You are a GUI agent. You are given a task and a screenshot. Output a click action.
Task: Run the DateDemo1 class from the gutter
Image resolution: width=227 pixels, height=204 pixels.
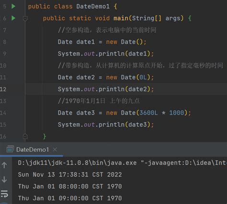(x=13, y=6)
